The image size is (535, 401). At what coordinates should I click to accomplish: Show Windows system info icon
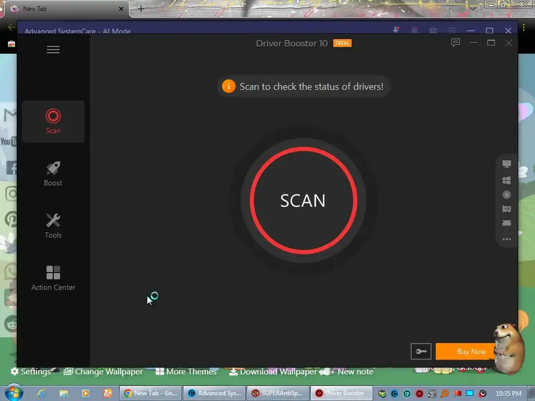[507, 180]
